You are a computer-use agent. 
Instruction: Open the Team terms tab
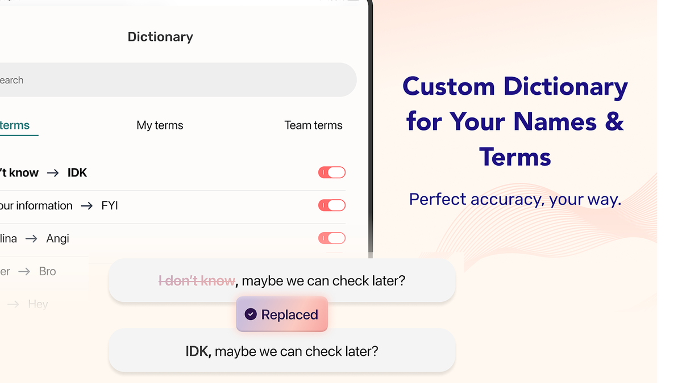point(313,125)
